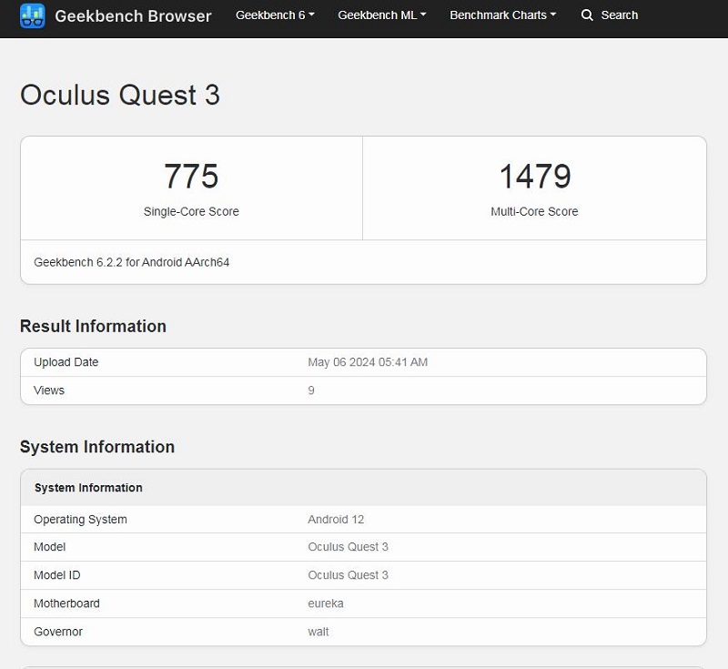Click the Result Information heading
728x669 pixels.
tap(93, 326)
